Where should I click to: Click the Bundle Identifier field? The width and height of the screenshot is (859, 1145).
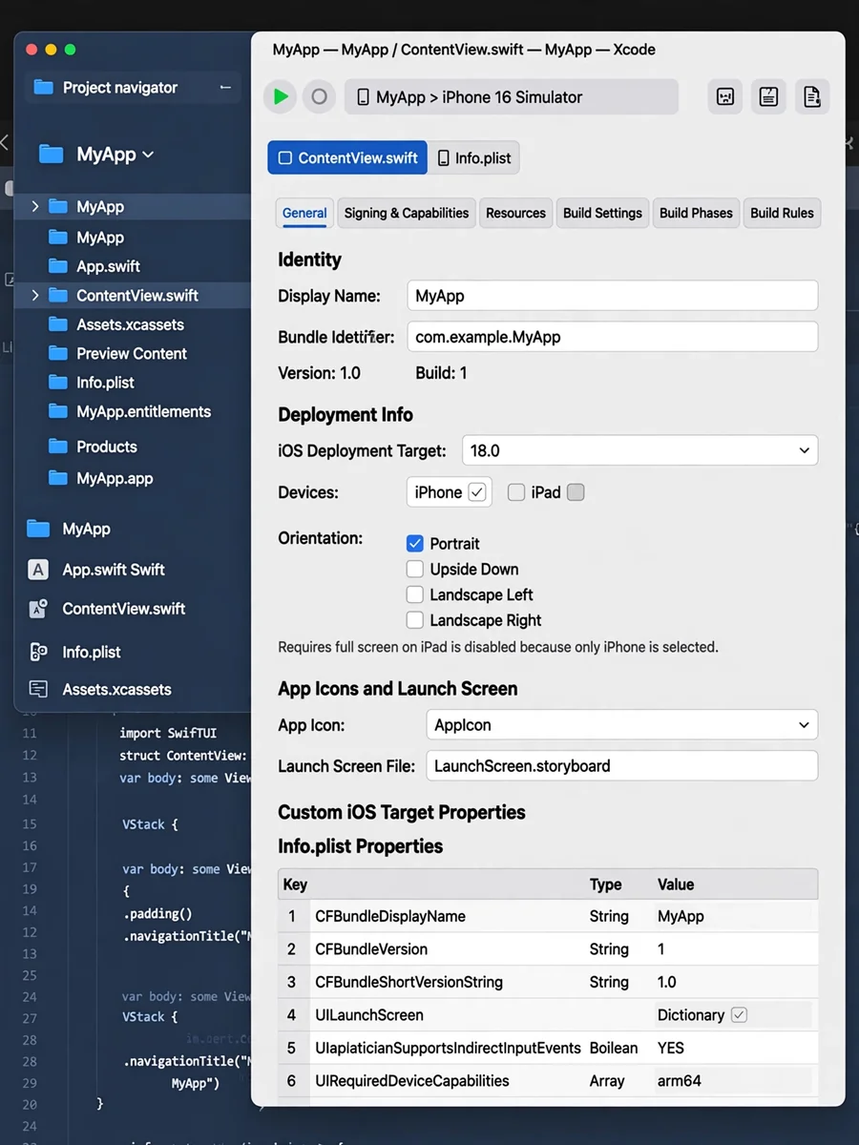click(x=612, y=337)
